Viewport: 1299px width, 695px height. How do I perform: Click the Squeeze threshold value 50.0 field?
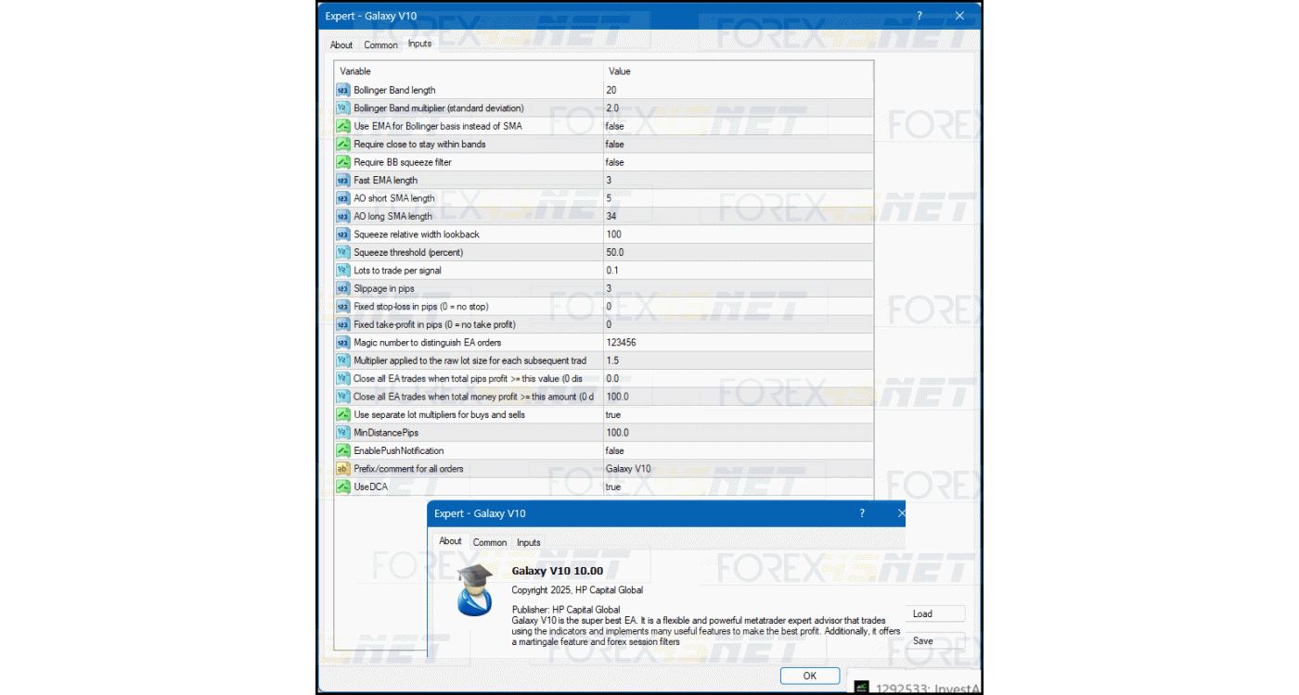click(x=615, y=252)
